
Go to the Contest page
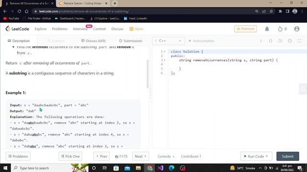(x=99, y=29)
